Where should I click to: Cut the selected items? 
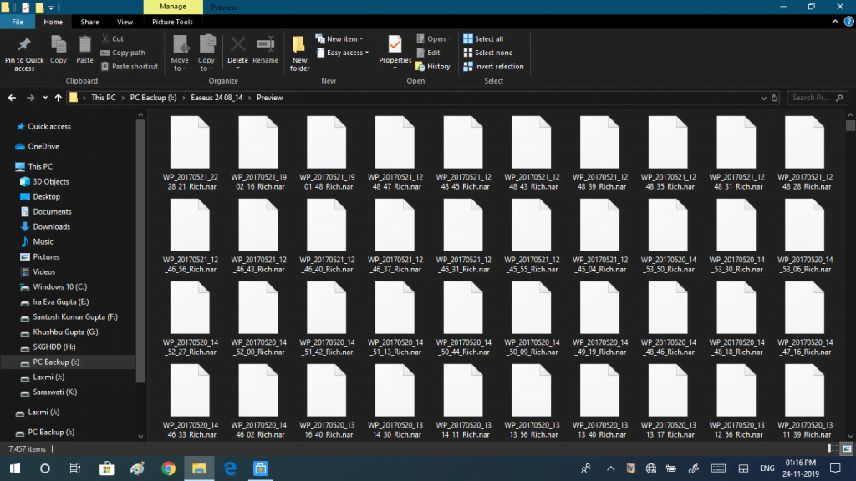(113, 38)
